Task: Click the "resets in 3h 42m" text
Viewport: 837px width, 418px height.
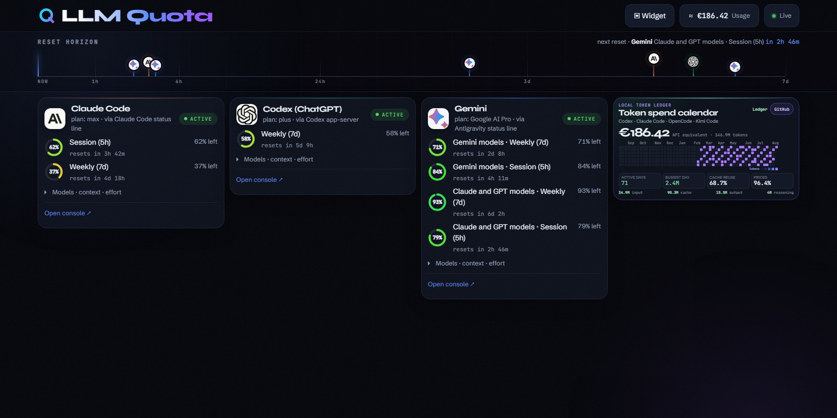Action: (97, 154)
